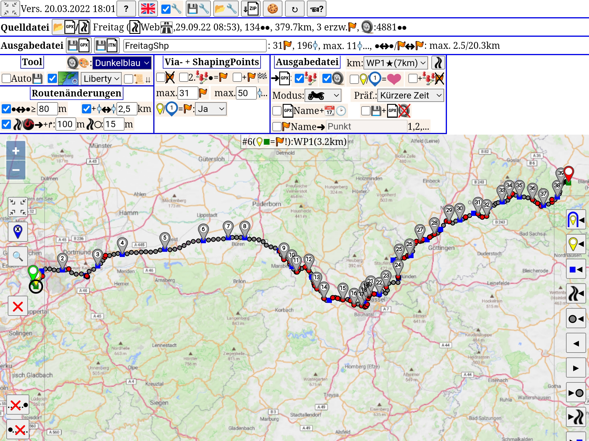This screenshot has width=589, height=441.
Task: Click the single left arrow step button
Action: 576,343
